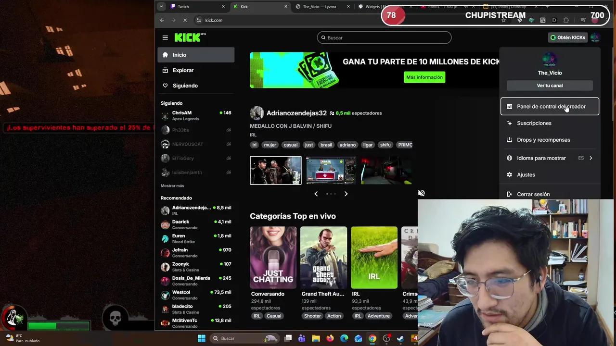This screenshot has width=616, height=346.
Task: Click the sparkle icon beside Suscripciones
Action: 509,123
